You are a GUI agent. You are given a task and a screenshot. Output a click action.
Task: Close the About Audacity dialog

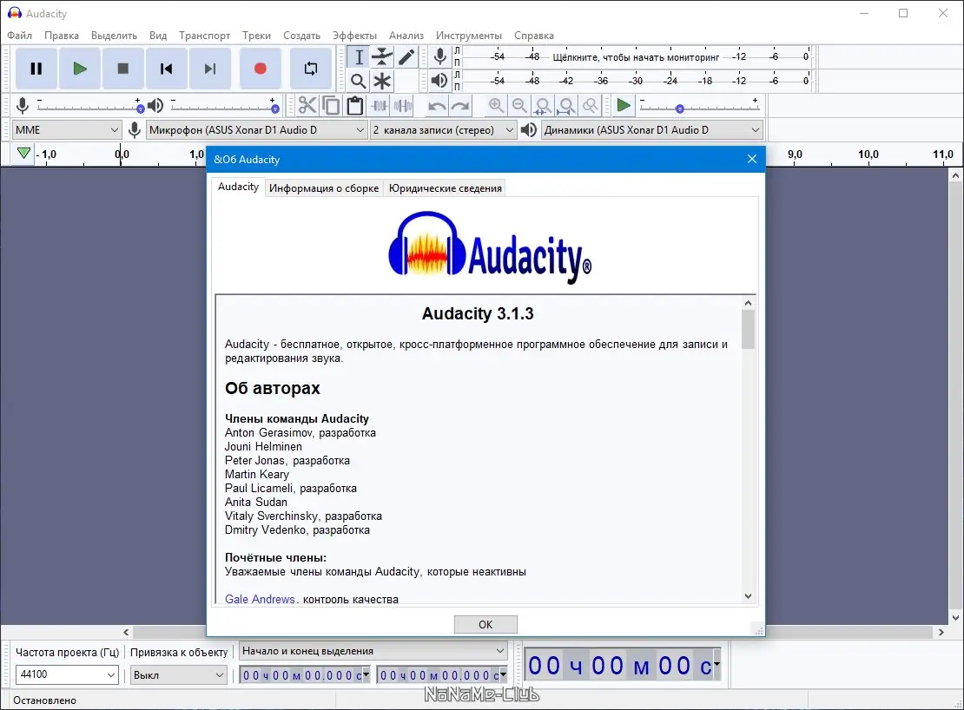click(751, 159)
